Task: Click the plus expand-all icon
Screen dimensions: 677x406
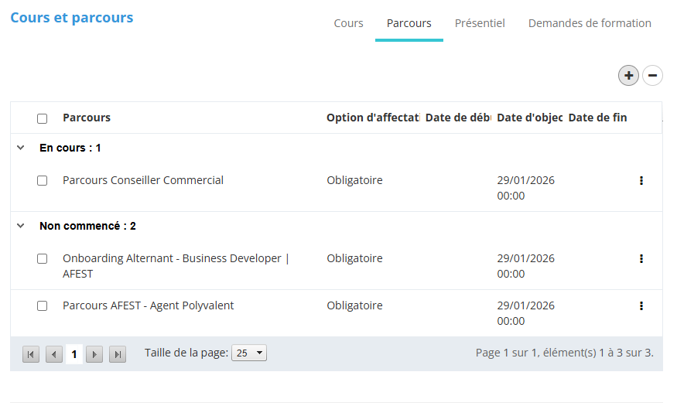Action: [628, 75]
